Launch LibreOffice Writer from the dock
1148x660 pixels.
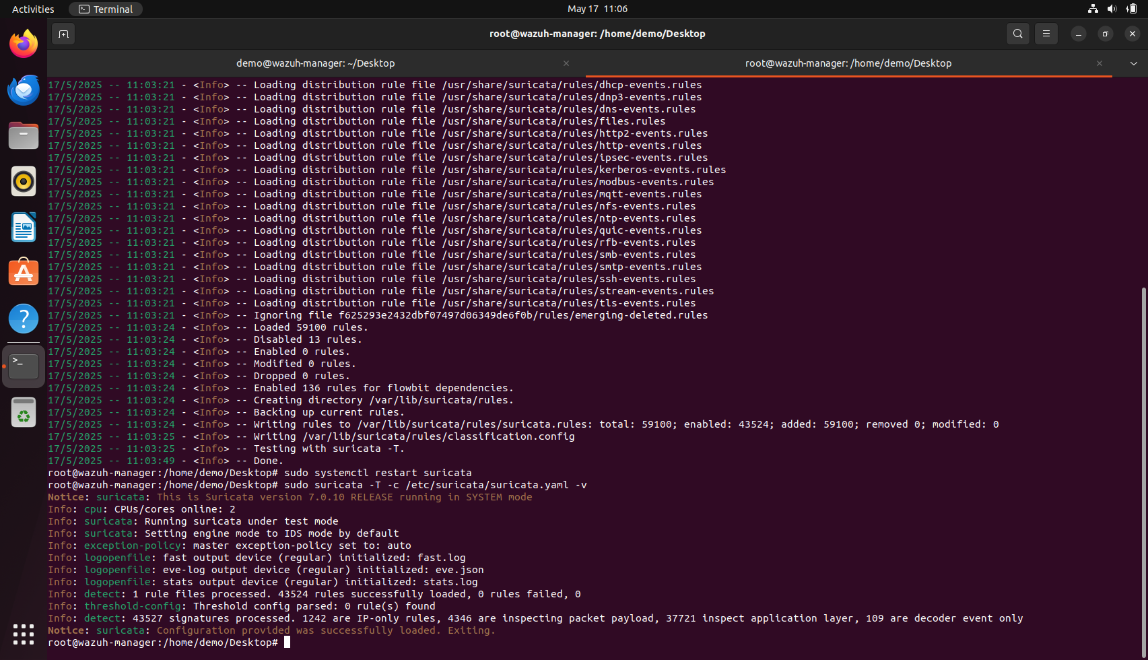click(x=24, y=227)
